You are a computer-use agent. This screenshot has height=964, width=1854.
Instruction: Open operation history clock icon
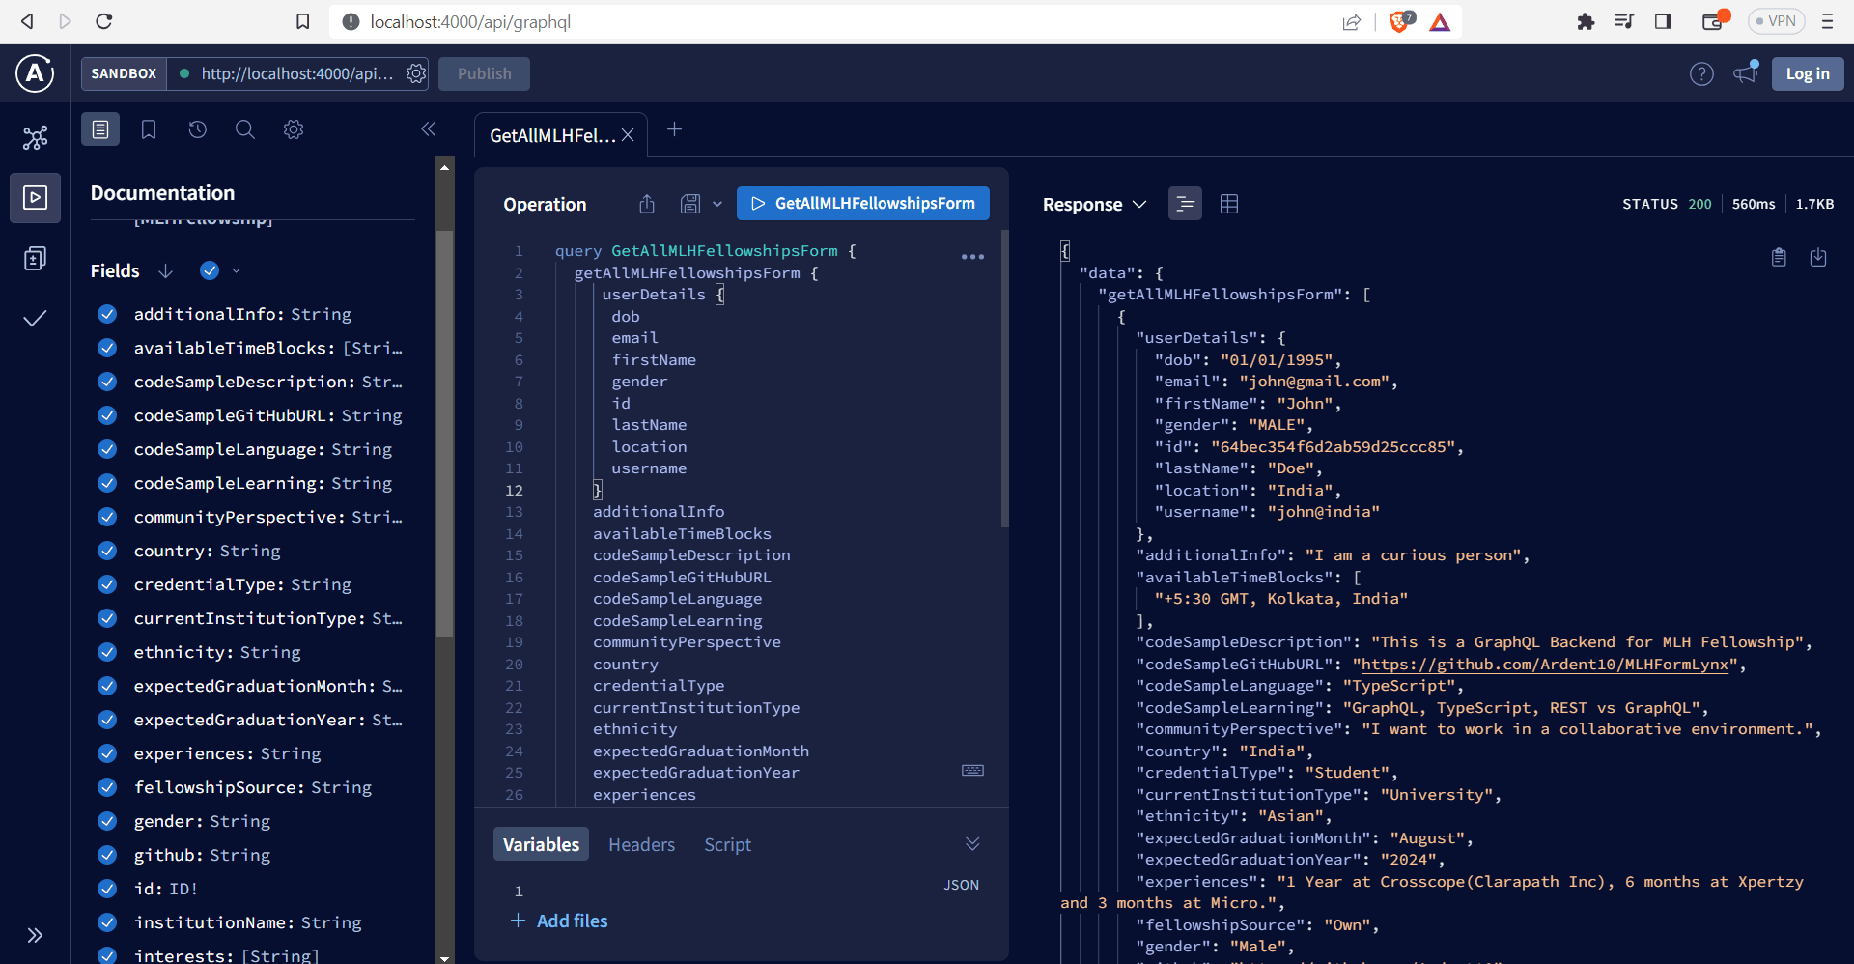point(197,129)
